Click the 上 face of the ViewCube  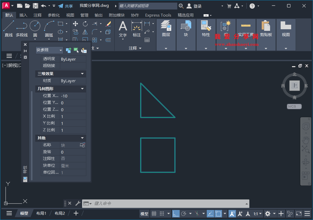295,86
